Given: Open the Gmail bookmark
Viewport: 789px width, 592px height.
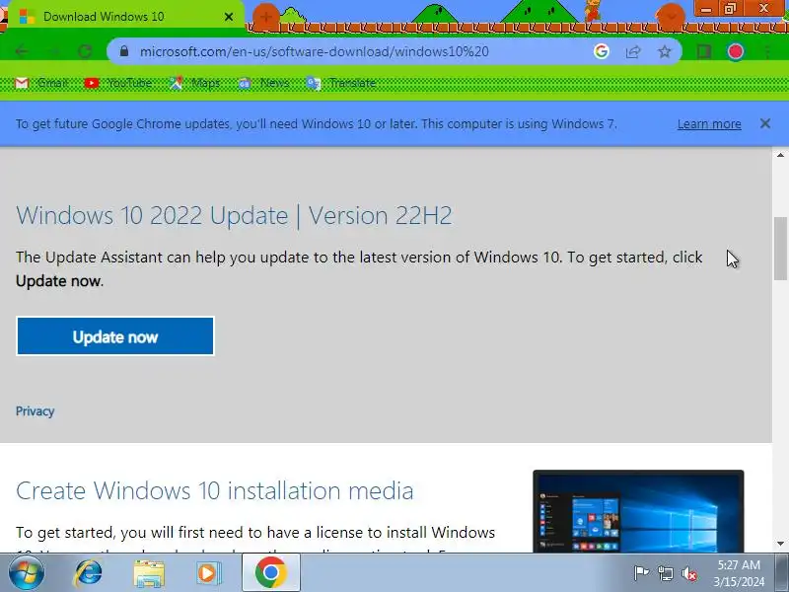Looking at the screenshot, I should tap(41, 83).
